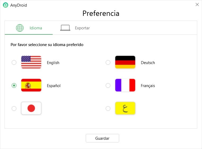Click the AnyDroid logo icon
Viewport: 202px width, 149px height.
[x=6, y=5]
